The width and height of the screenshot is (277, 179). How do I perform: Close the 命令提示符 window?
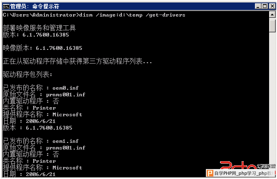click(272, 7)
